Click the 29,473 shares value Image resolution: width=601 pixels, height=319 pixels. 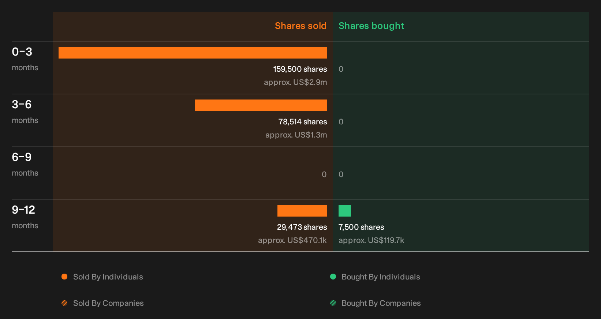coord(302,227)
